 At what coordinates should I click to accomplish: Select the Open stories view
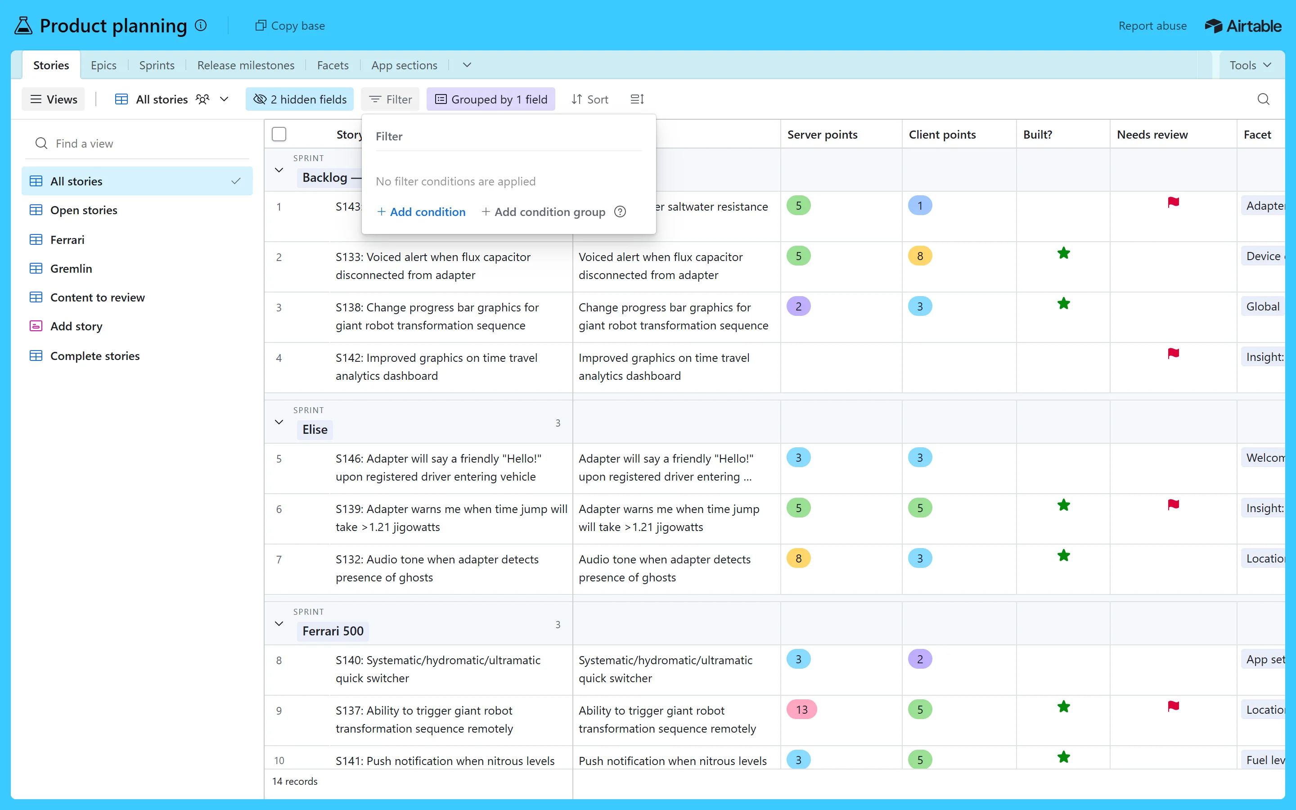137,210
